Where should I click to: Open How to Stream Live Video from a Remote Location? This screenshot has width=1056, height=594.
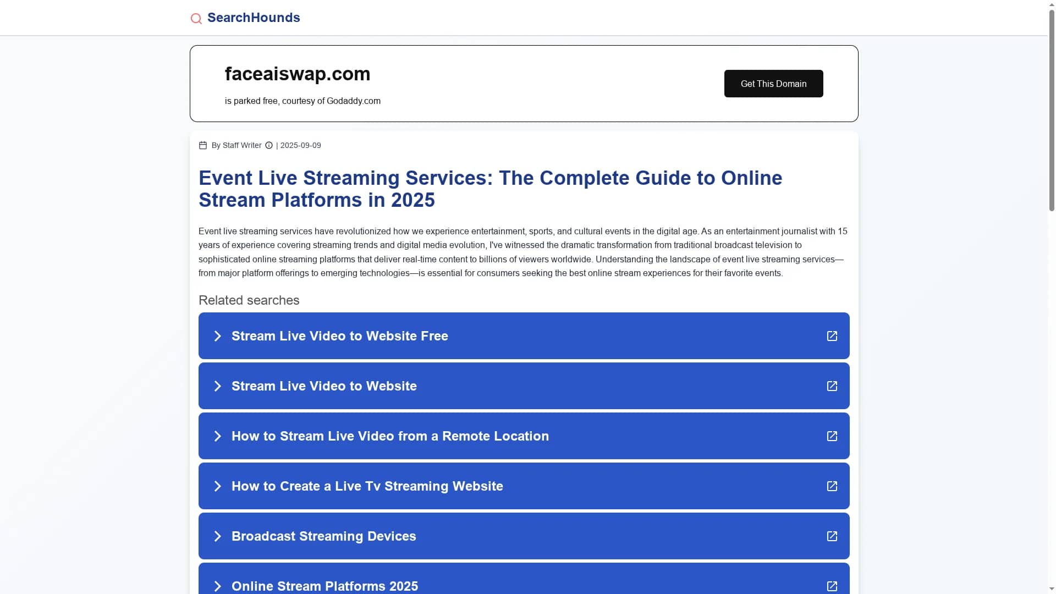524,436
